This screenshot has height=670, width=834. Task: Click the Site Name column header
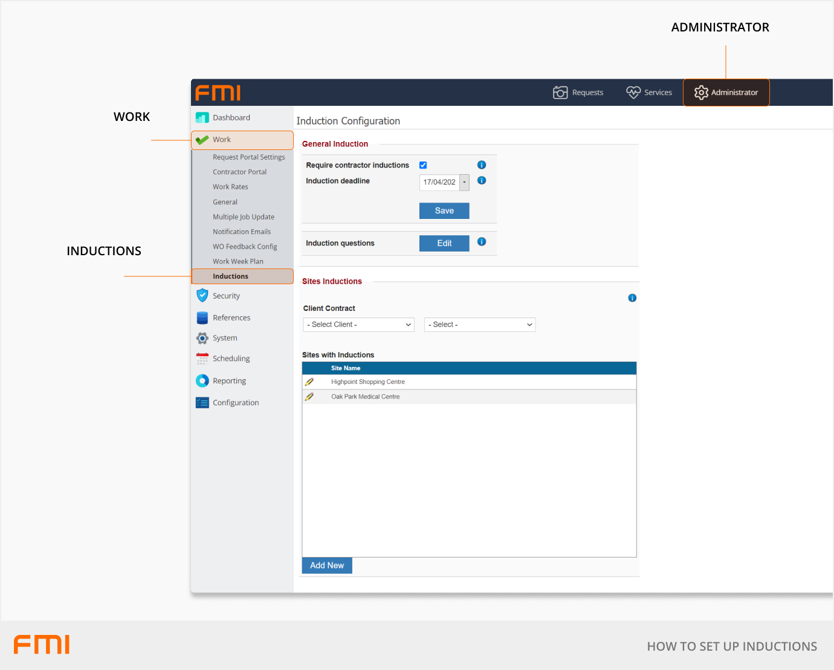pos(346,368)
